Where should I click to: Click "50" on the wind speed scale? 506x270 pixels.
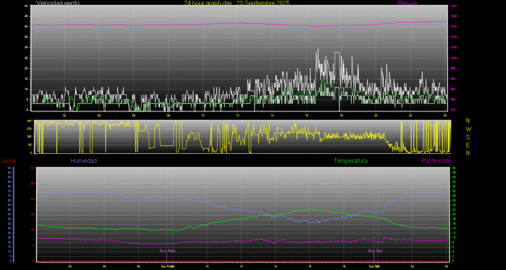click(x=26, y=6)
